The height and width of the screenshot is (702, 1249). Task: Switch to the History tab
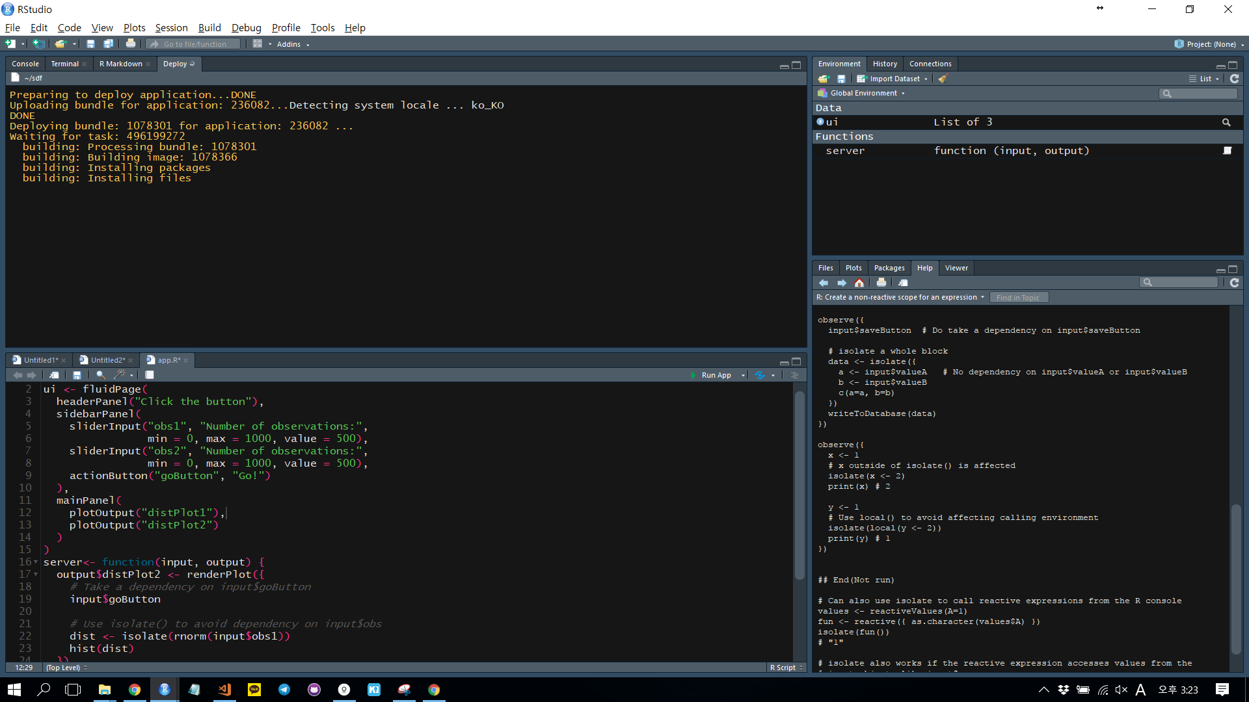(x=885, y=64)
